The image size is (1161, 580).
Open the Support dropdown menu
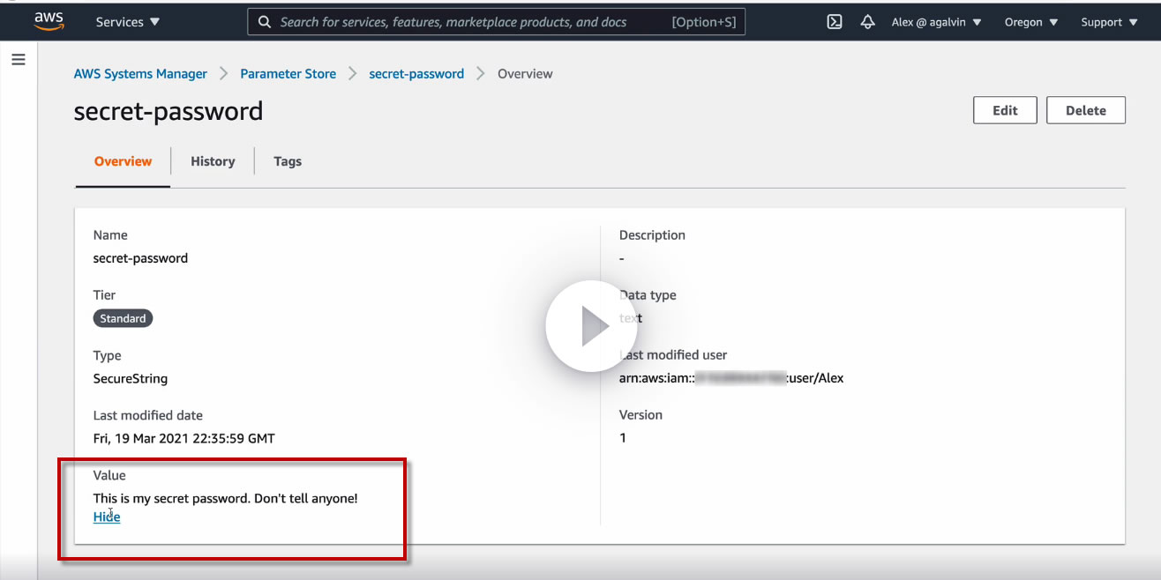click(1109, 22)
